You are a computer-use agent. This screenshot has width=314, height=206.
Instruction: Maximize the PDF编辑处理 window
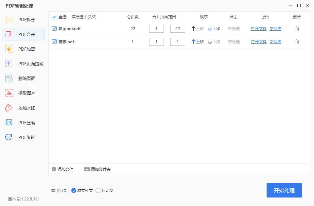click(x=299, y=6)
